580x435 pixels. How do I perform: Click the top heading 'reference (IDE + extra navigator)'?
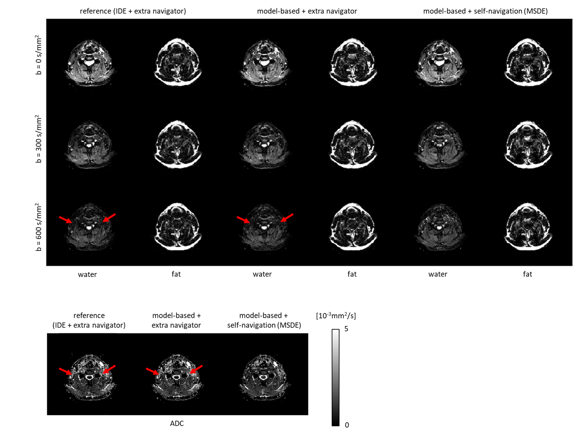(133, 11)
